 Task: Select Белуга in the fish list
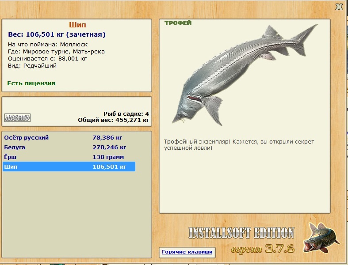click(15, 148)
